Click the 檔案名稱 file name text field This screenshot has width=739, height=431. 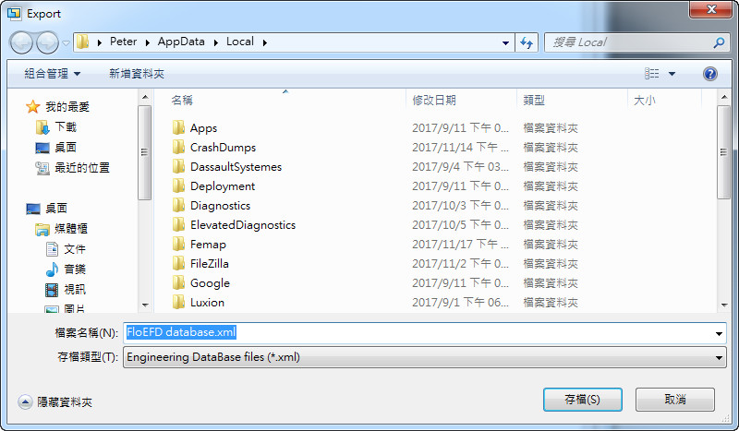(x=416, y=332)
